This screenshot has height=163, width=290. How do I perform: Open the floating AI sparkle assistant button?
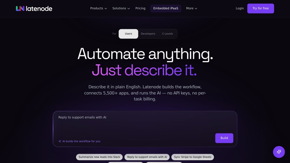(x=279, y=152)
